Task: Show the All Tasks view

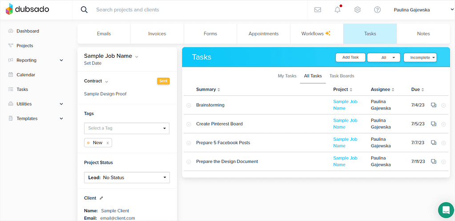Action: click(313, 76)
